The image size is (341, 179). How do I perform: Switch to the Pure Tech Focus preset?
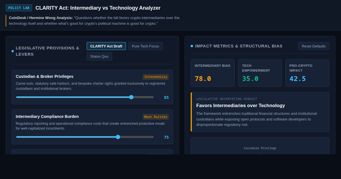(145, 46)
